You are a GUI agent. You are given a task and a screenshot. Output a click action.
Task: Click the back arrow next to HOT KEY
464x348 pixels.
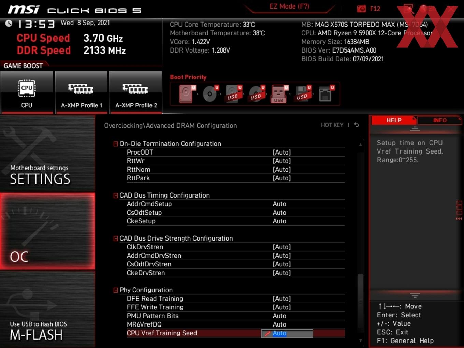coord(356,125)
